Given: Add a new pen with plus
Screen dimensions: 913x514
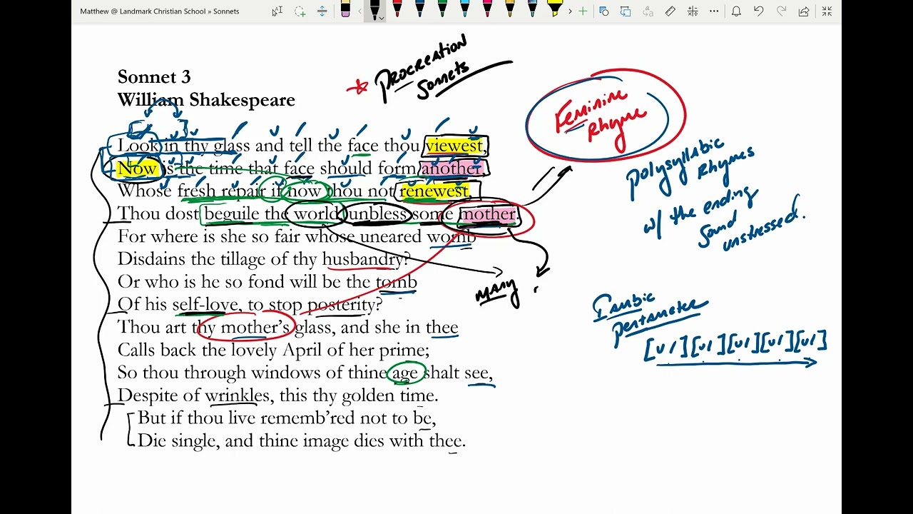Looking at the screenshot, I should coord(583,11).
